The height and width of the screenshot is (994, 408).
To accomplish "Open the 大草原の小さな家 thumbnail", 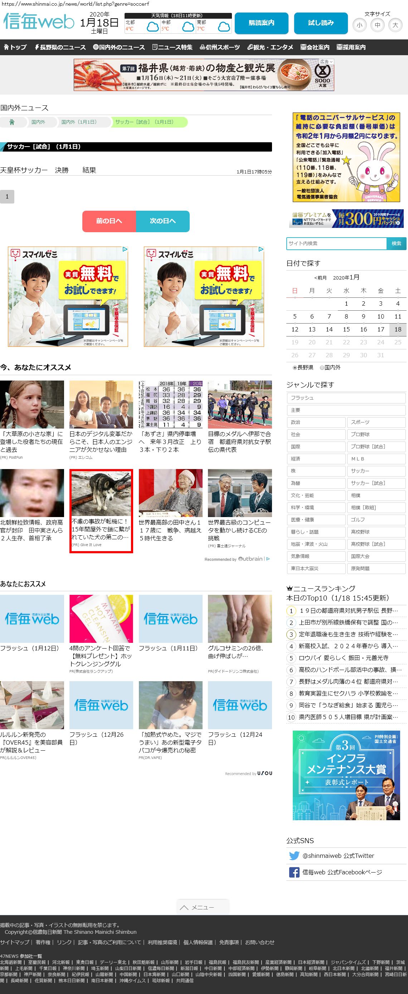I will tap(32, 405).
